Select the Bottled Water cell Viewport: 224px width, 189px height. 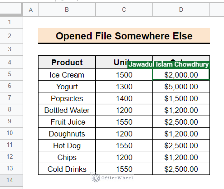(x=67, y=110)
